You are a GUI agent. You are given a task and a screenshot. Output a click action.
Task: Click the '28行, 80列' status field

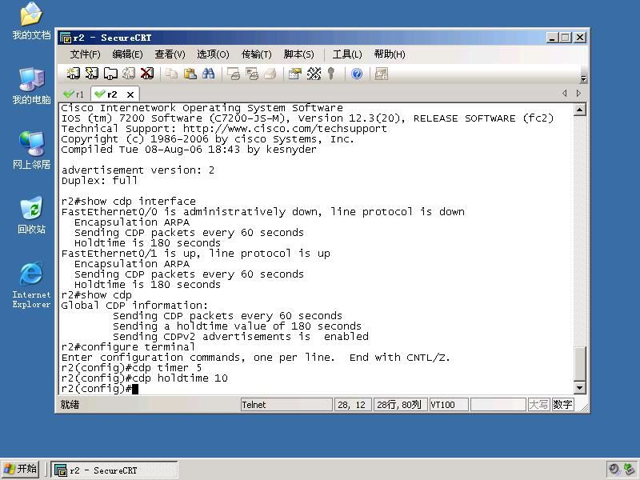coord(401,405)
